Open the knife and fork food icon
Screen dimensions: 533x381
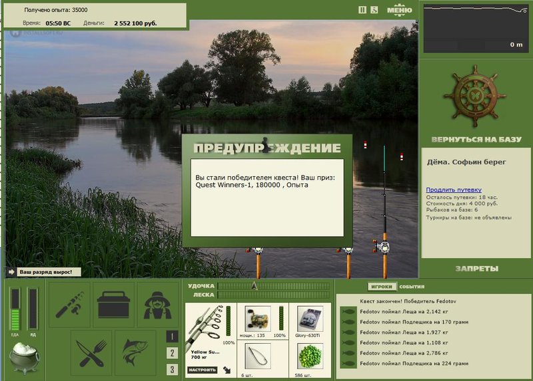click(x=91, y=353)
